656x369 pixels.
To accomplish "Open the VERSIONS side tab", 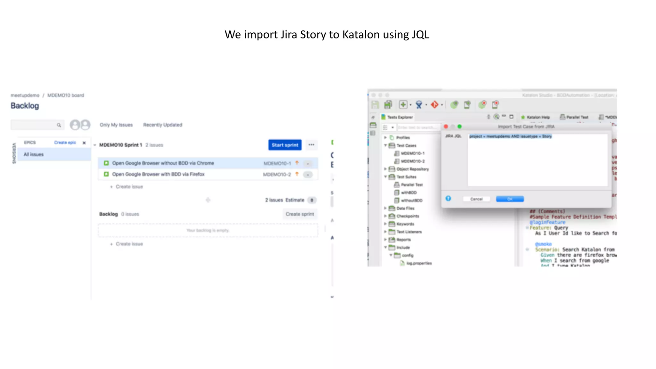I will point(14,153).
